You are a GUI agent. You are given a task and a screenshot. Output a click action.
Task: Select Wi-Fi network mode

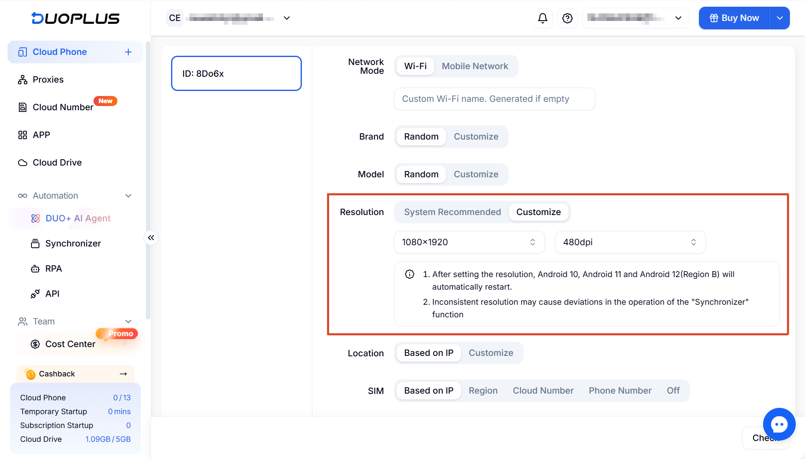coord(415,66)
